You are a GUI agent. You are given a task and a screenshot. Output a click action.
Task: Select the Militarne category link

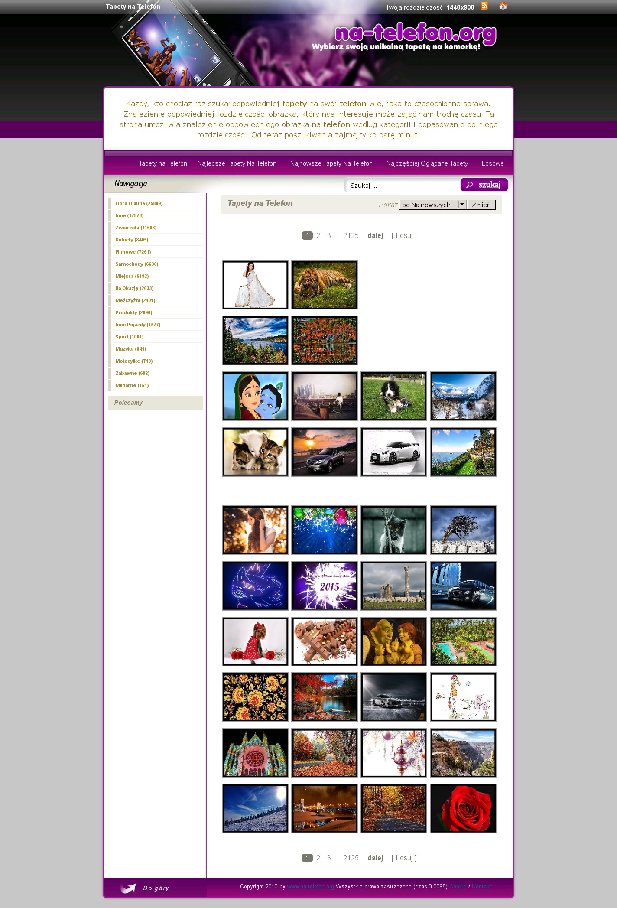132,385
